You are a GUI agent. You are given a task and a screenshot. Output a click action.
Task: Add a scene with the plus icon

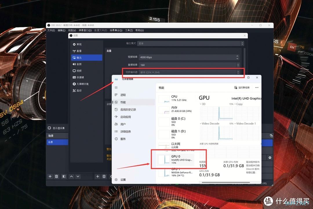[x=50, y=176]
